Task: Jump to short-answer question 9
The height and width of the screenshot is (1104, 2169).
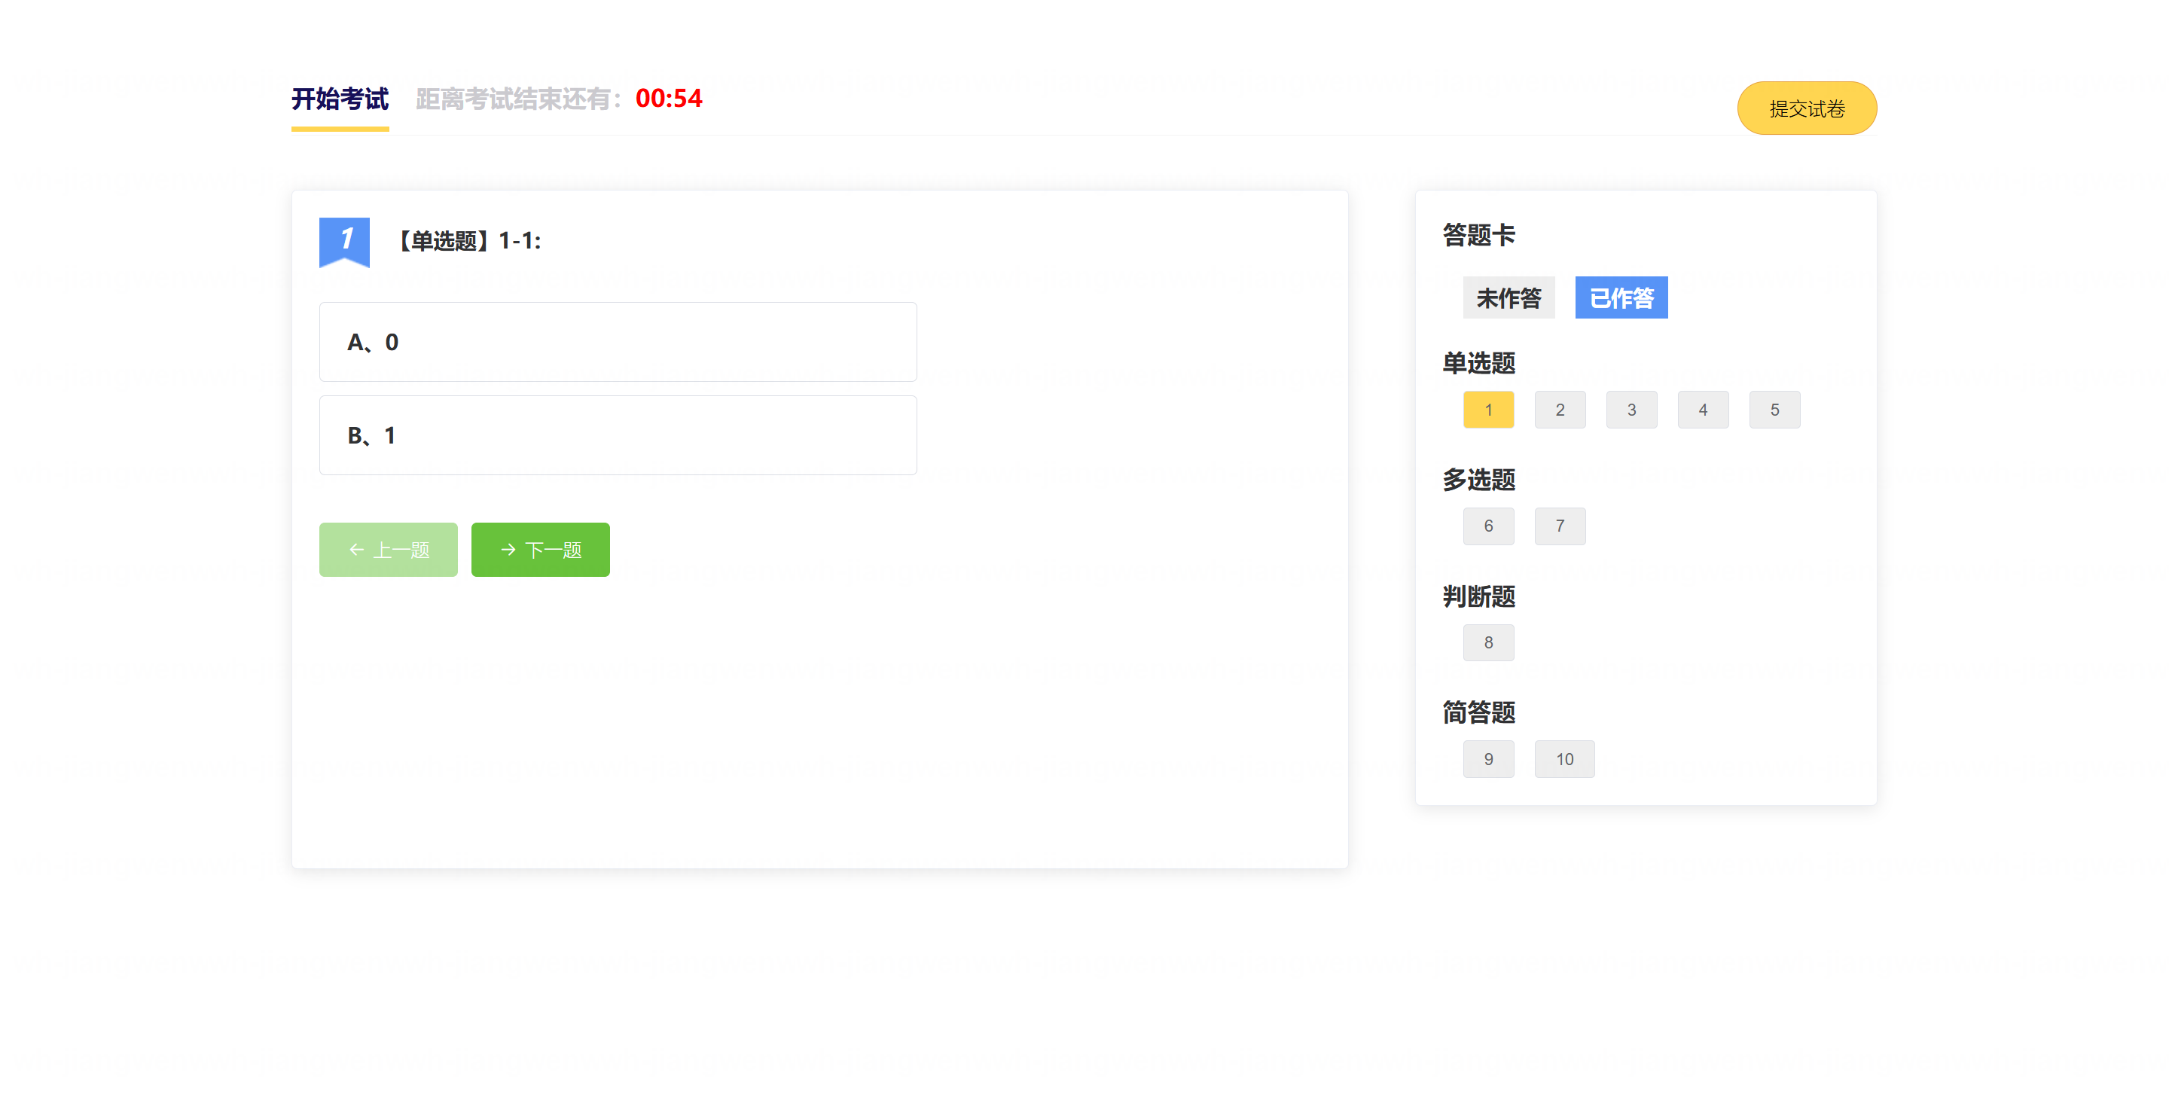Action: [1488, 759]
